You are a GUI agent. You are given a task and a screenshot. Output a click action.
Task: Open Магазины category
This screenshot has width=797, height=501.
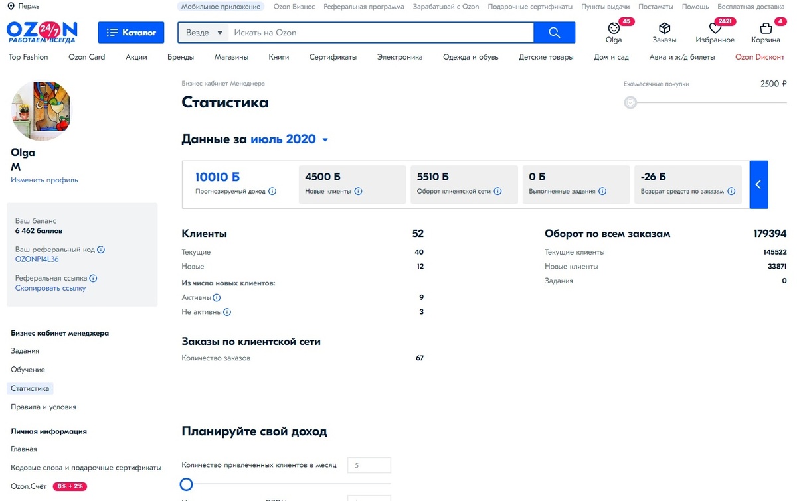tap(231, 57)
